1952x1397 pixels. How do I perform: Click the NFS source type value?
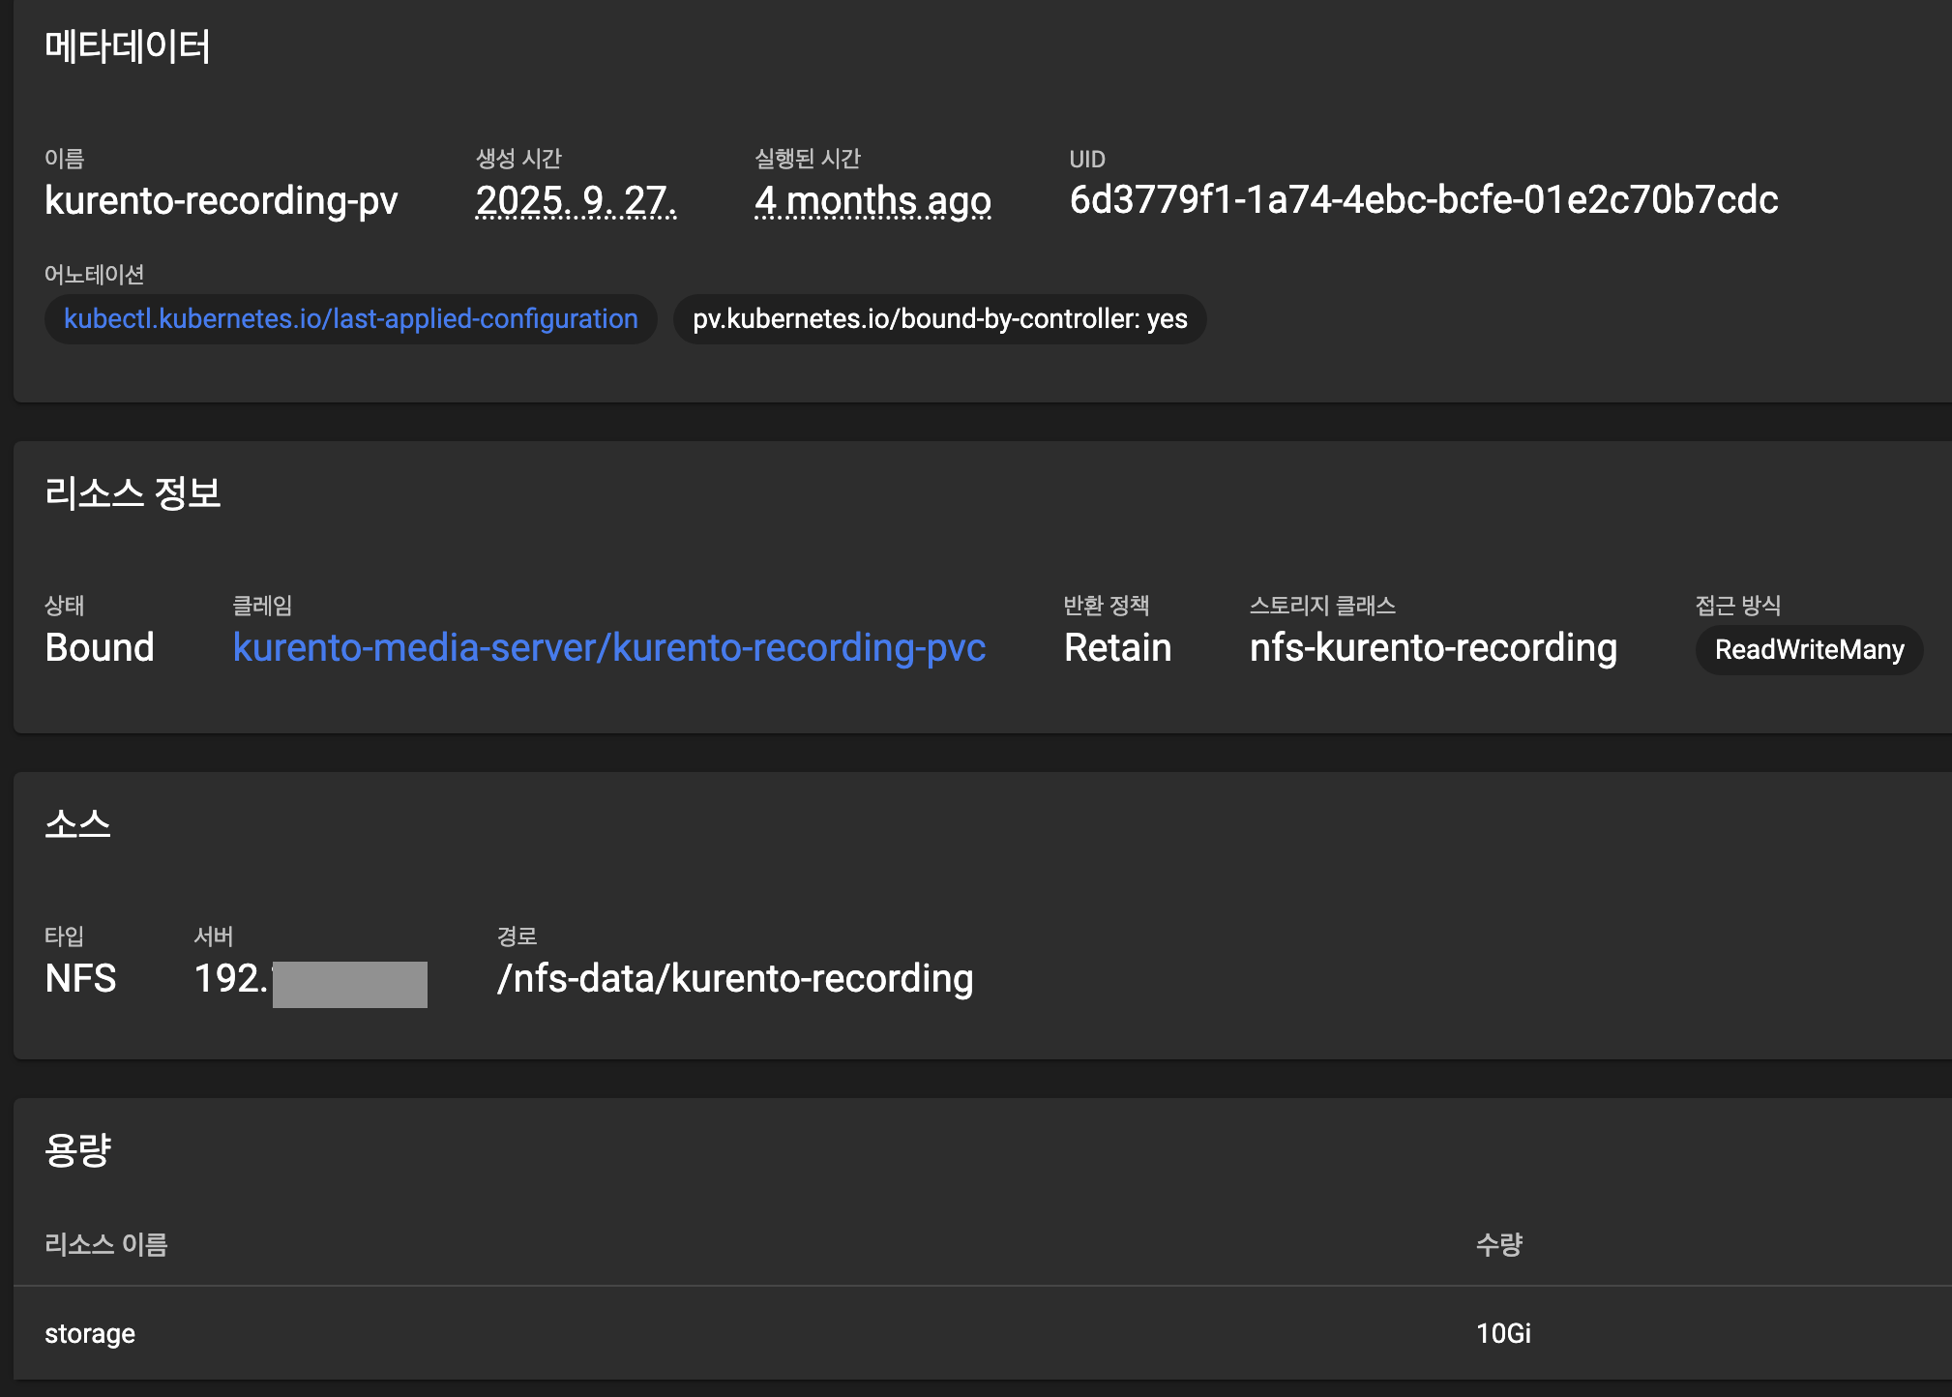tap(80, 978)
